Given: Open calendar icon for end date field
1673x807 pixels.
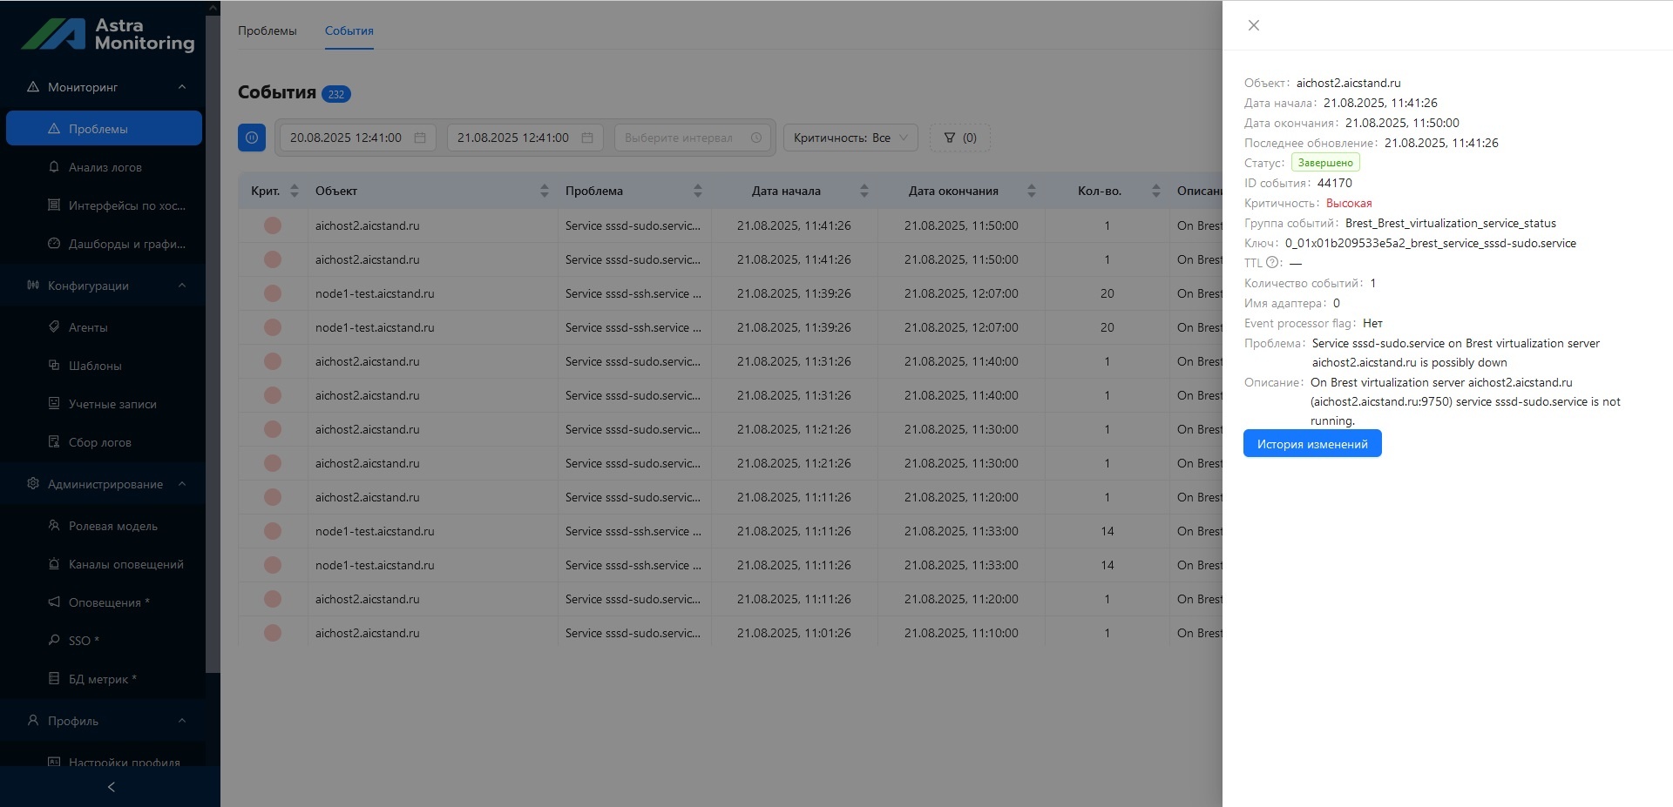Looking at the screenshot, I should tap(587, 138).
